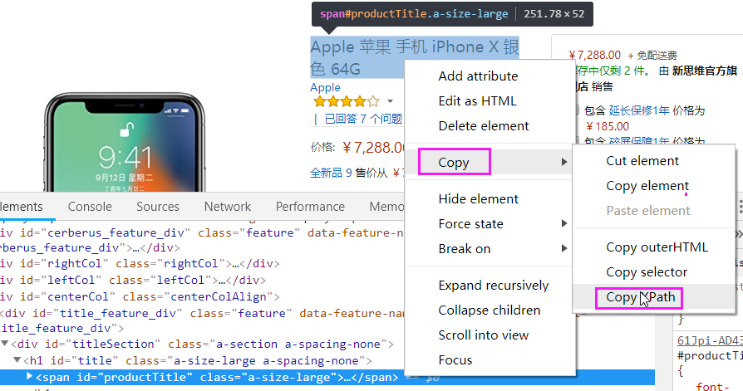The width and height of the screenshot is (743, 391).
Task: Expand the Copy submenu arrow
Action: click(563, 163)
